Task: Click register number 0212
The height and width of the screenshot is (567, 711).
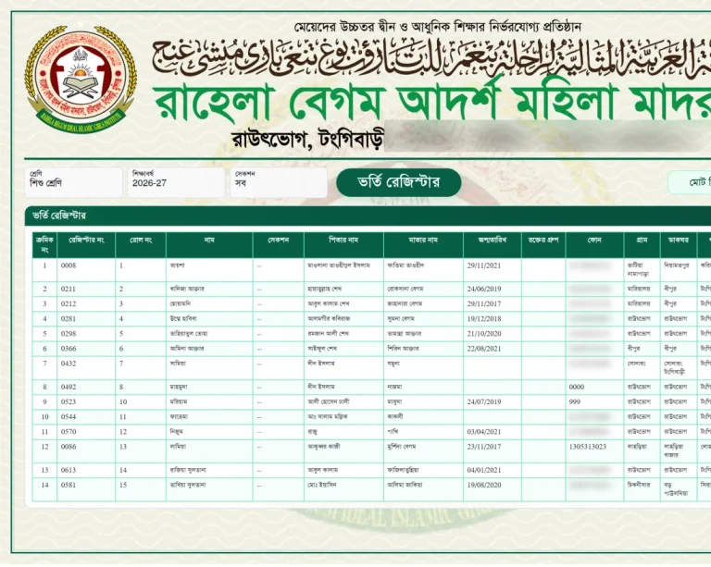Action: tap(69, 304)
